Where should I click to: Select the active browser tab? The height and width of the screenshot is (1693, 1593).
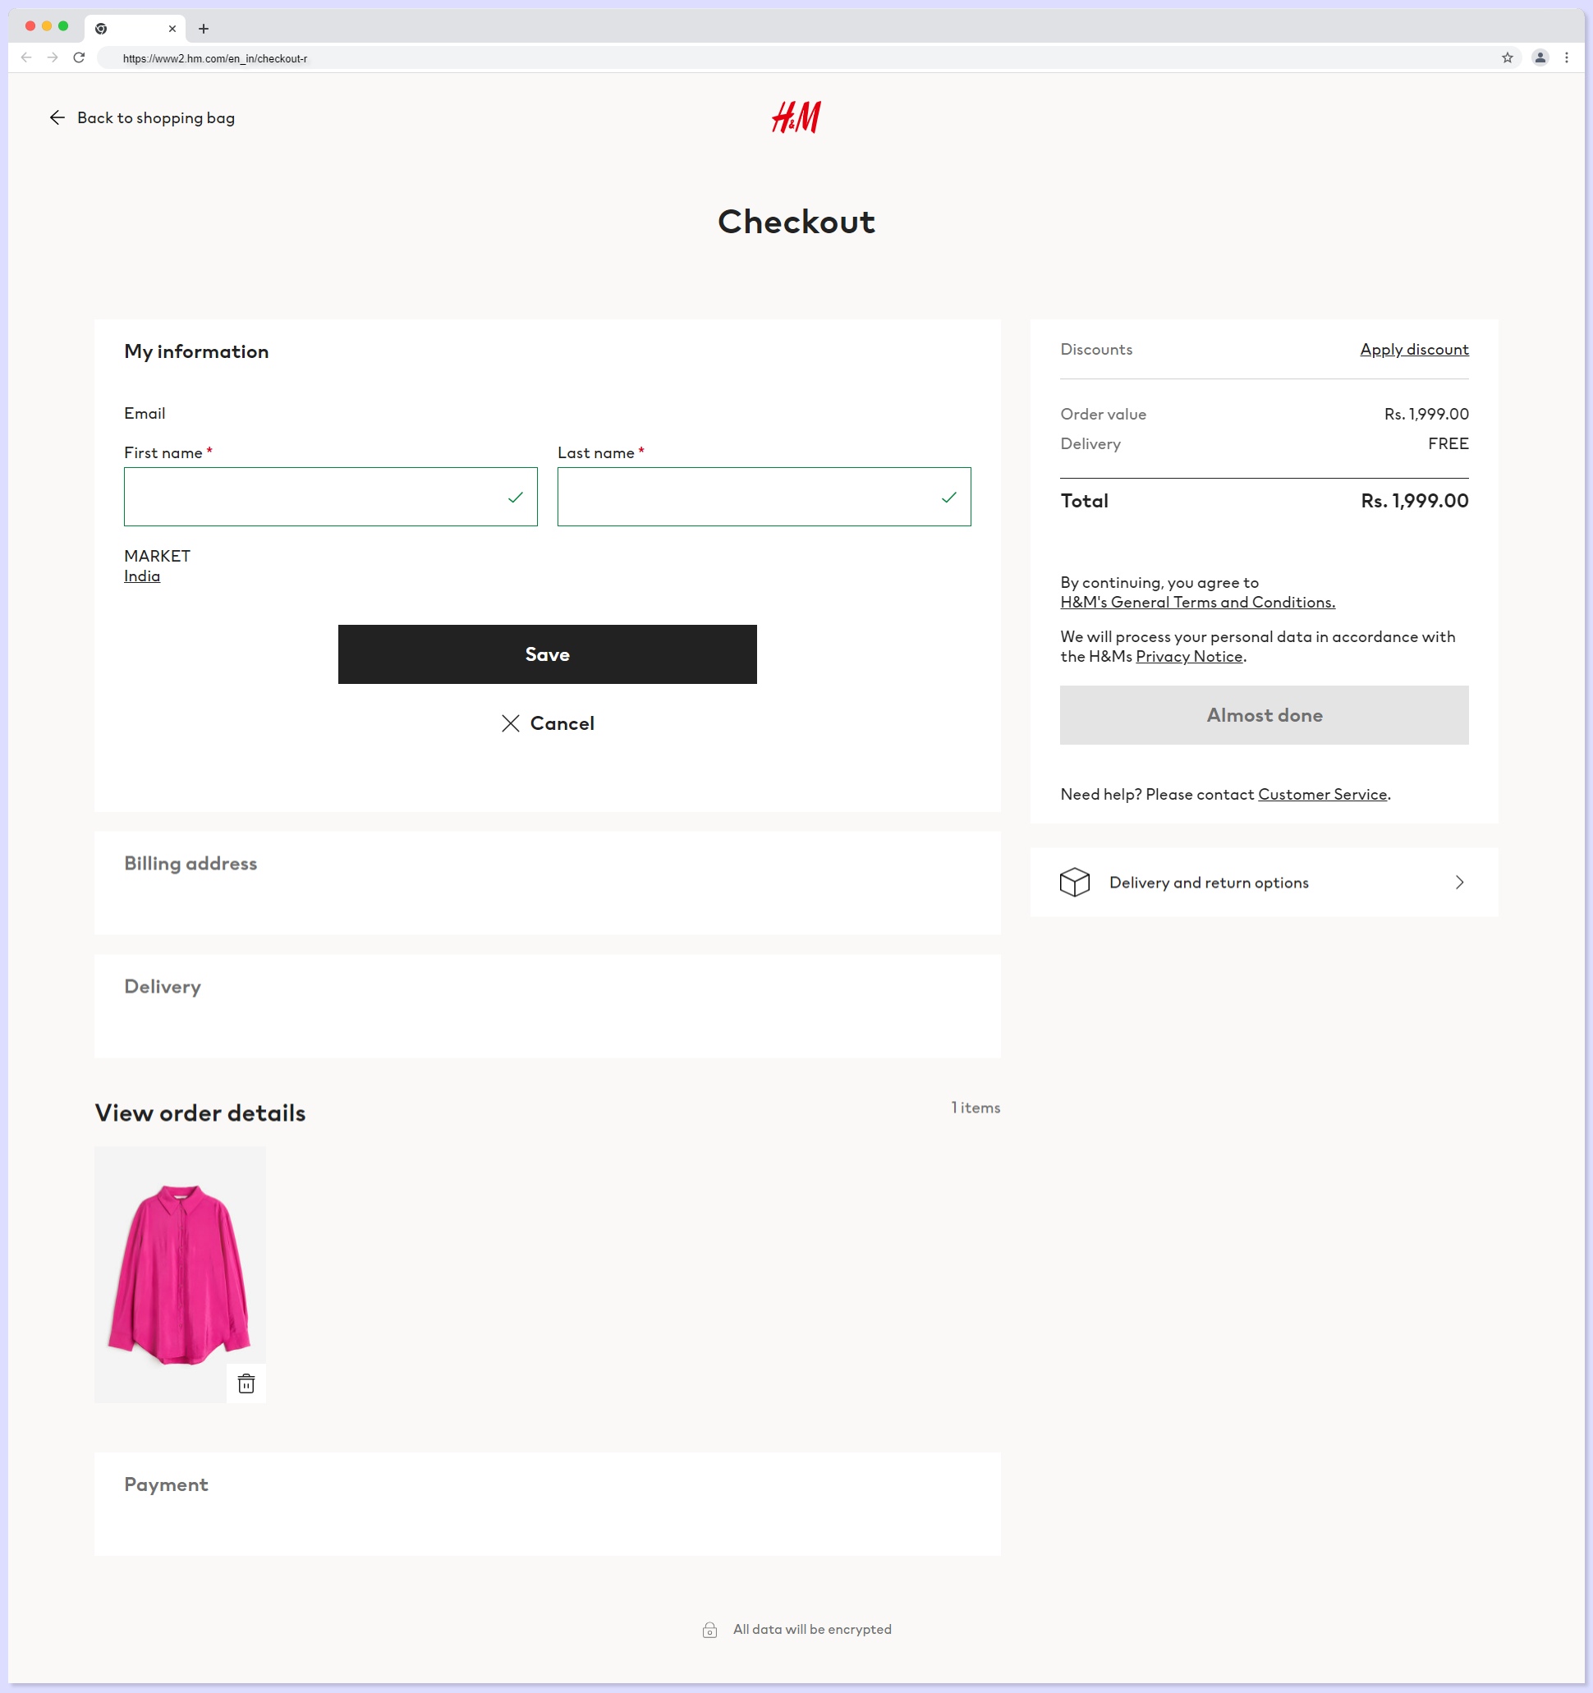[x=135, y=29]
